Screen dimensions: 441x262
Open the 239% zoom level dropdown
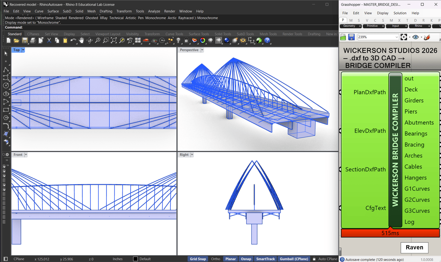397,37
